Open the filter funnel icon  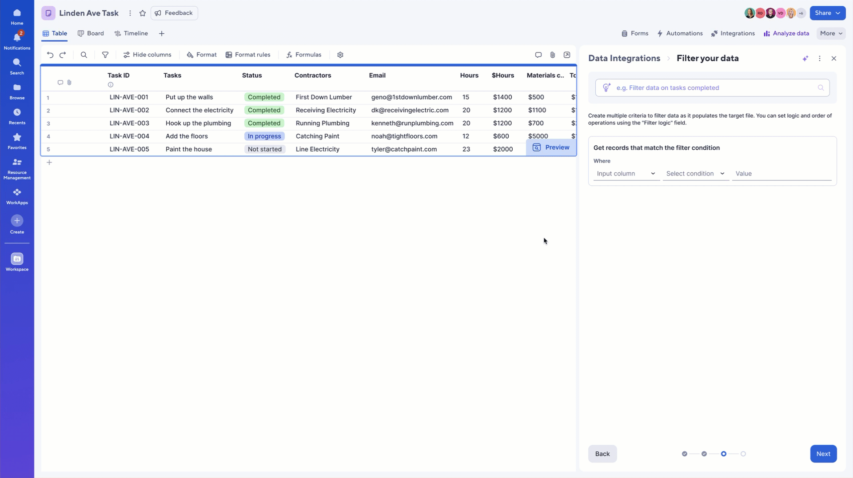[x=105, y=55]
